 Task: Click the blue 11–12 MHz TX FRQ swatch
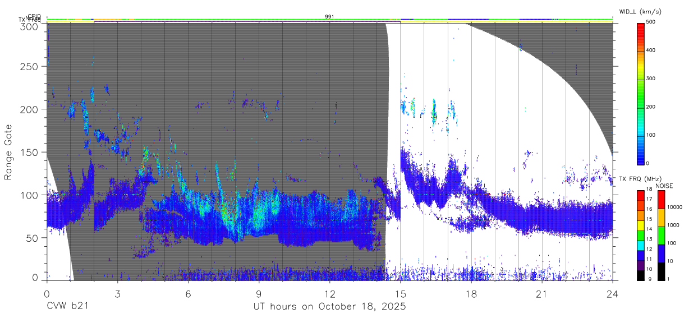(641, 255)
